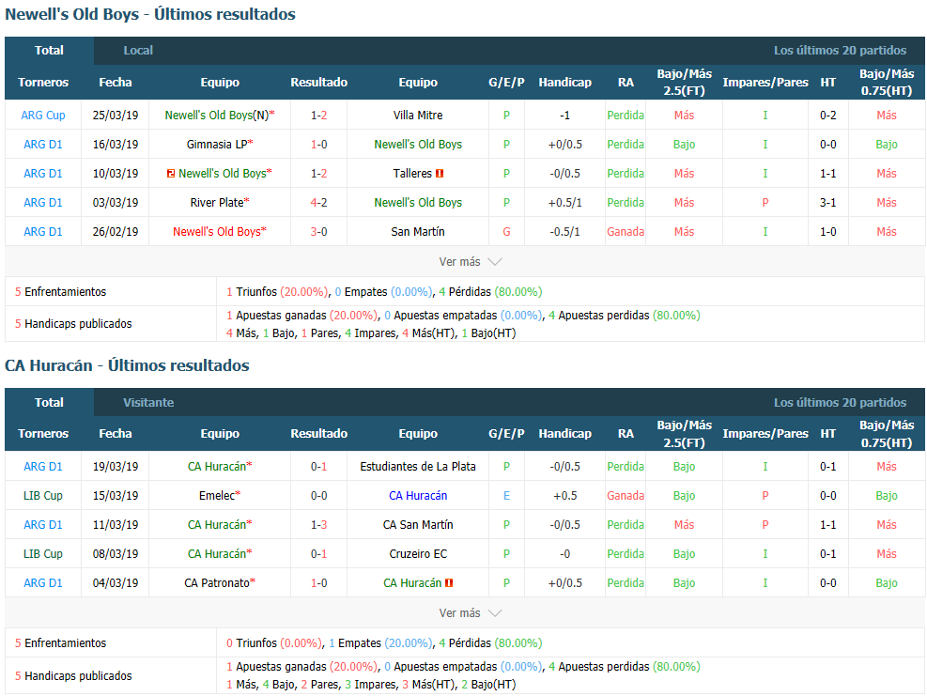Click CA Patronato team name

[x=217, y=583]
